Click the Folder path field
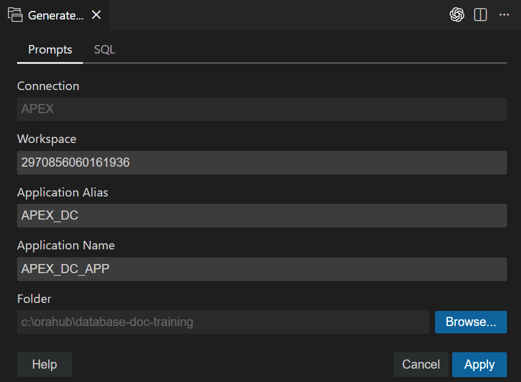This screenshot has height=382, width=521. (x=223, y=322)
